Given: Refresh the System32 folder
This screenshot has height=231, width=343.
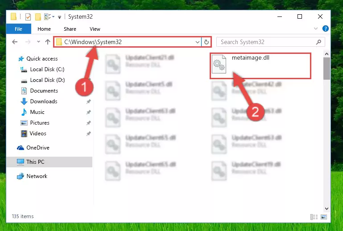Looking at the screenshot, I should tap(206, 42).
